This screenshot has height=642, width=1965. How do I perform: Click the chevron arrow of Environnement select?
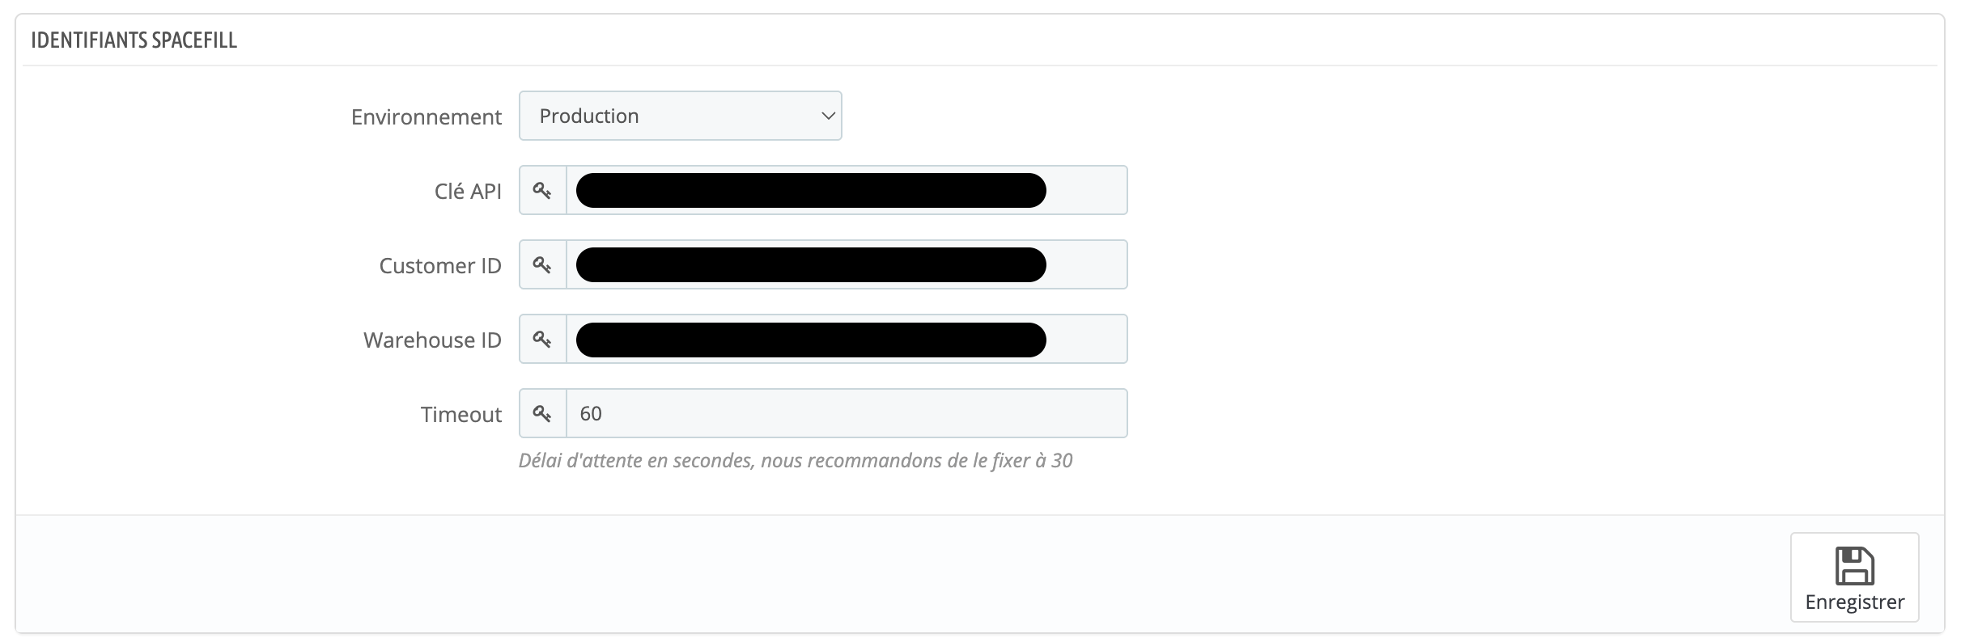[x=828, y=116]
